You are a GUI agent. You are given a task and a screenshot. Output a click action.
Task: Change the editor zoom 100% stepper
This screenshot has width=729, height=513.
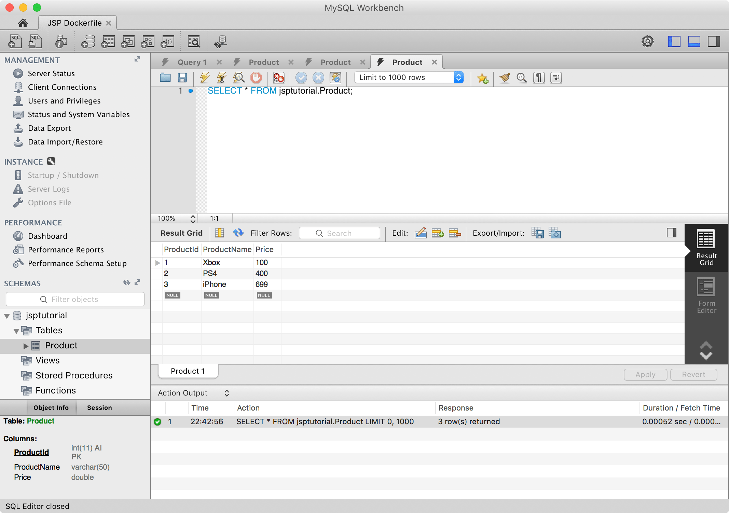tap(193, 219)
